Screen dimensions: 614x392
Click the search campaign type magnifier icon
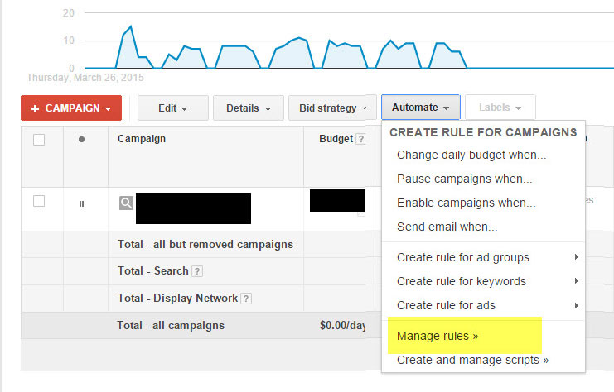pyautogui.click(x=126, y=203)
